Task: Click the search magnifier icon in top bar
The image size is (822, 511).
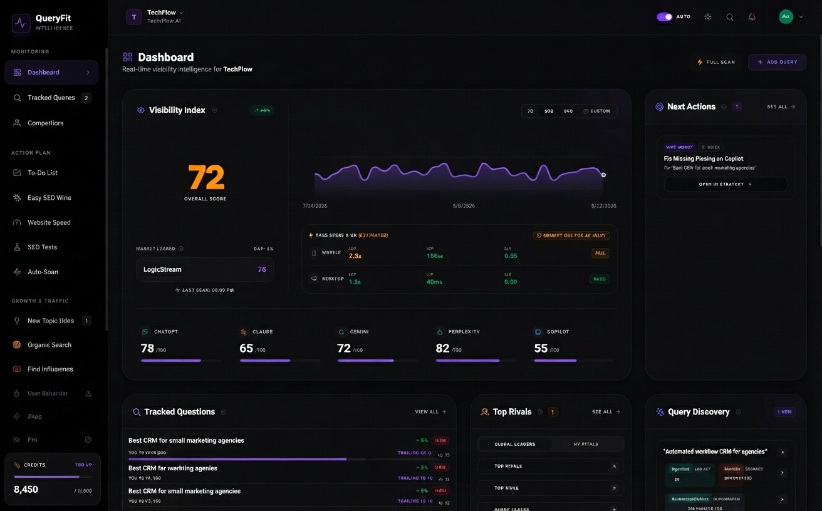Action: pos(730,17)
